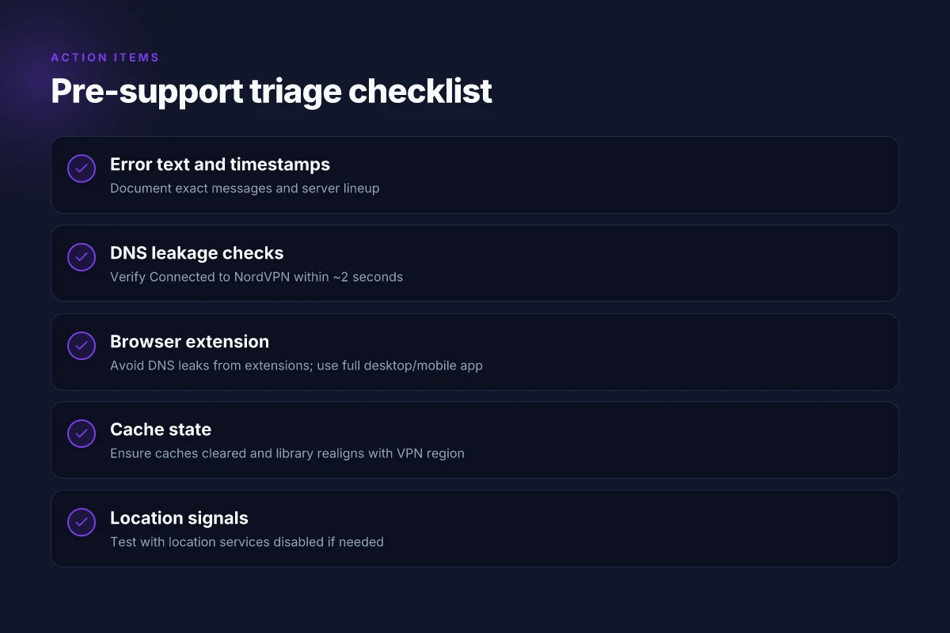Select the DNS leakage checks heading
This screenshot has height=633, width=950.
[x=196, y=253]
